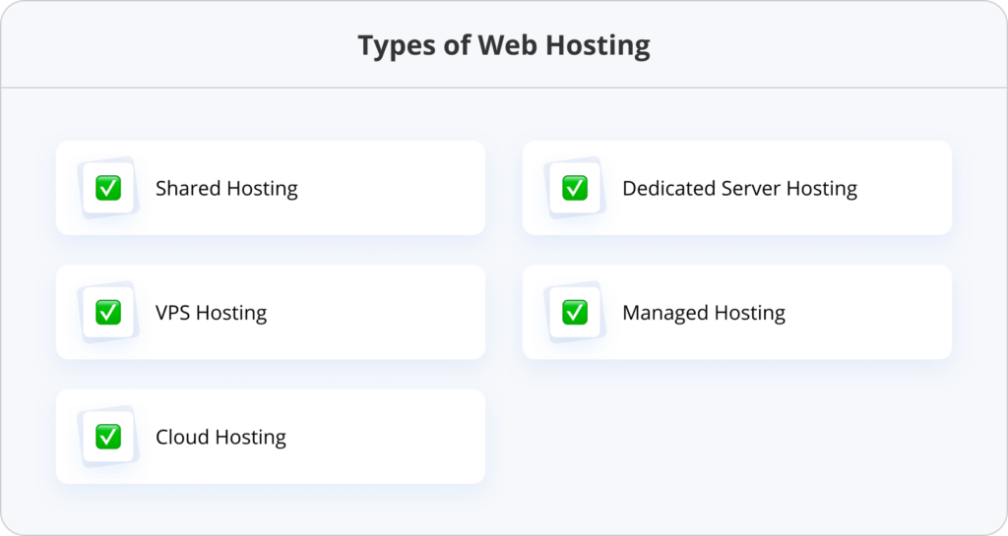The height and width of the screenshot is (536, 1008).
Task: Click the Types of Web Hosting heading
Action: point(504,45)
